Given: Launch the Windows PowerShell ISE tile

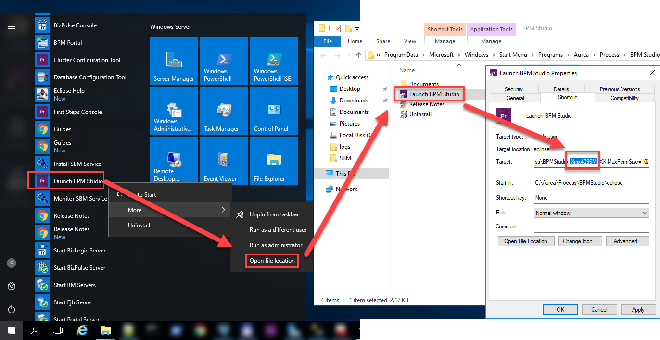Looking at the screenshot, I should pyautogui.click(x=274, y=61).
